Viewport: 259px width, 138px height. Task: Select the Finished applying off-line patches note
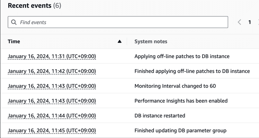tap(192, 71)
